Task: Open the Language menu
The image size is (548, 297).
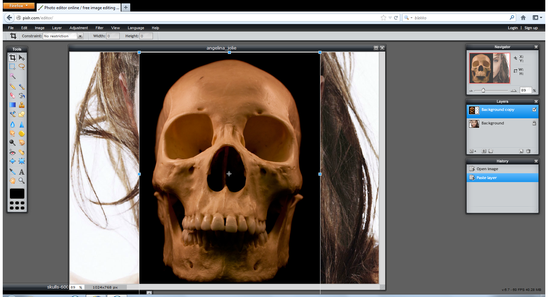Action: [x=136, y=28]
